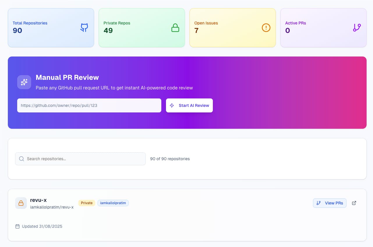
Task: Click the orange lock icon next to revu-x
Action: tap(21, 203)
